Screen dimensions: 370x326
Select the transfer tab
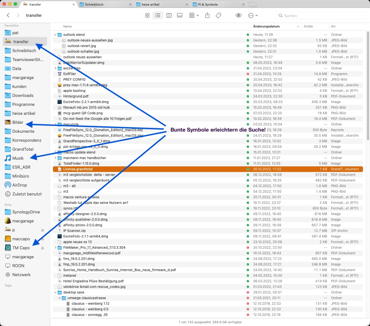(49, 4)
